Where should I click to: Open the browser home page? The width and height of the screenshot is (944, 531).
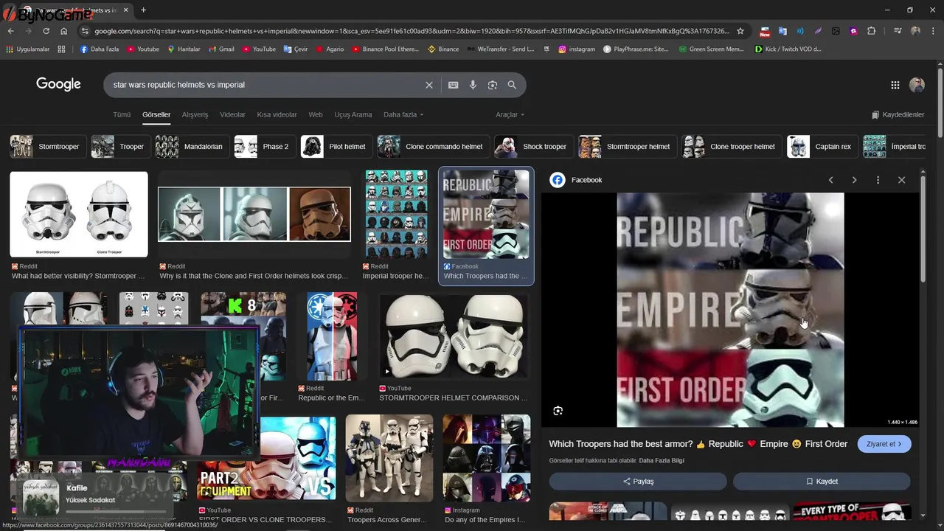pyautogui.click(x=63, y=31)
